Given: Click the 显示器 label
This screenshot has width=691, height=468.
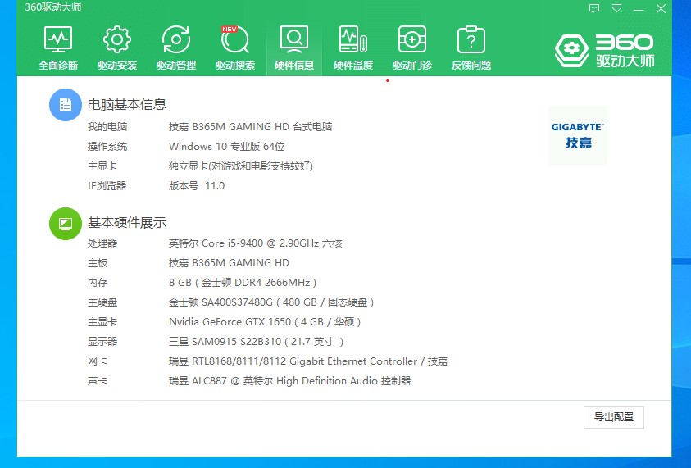Looking at the screenshot, I should click(x=102, y=342).
